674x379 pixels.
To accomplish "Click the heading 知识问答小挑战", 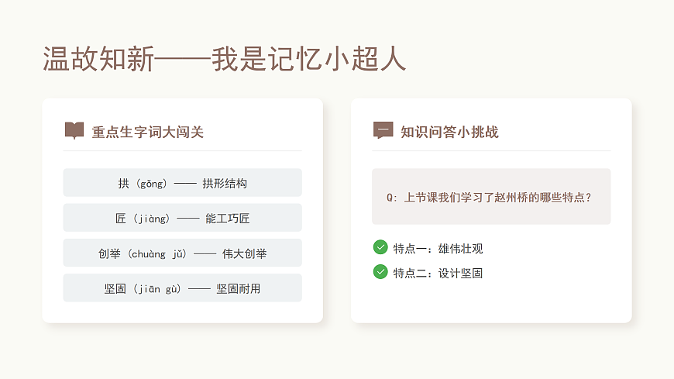I will 449,132.
